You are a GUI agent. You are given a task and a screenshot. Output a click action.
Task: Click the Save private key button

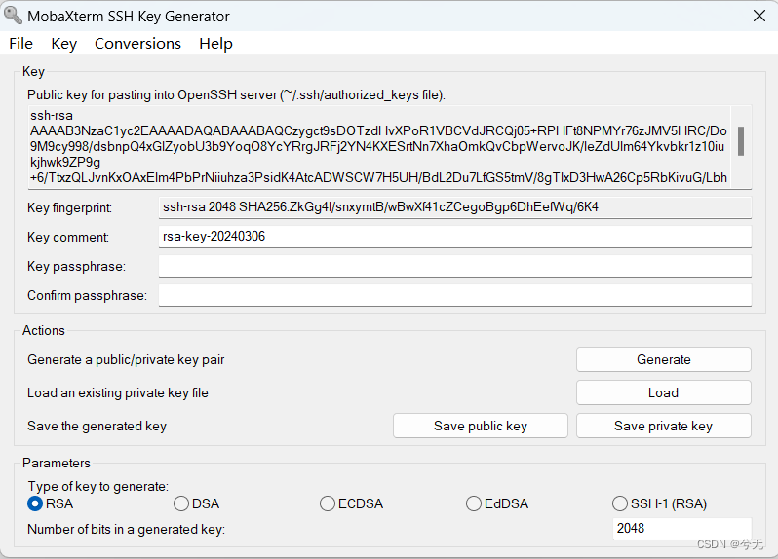(x=663, y=426)
